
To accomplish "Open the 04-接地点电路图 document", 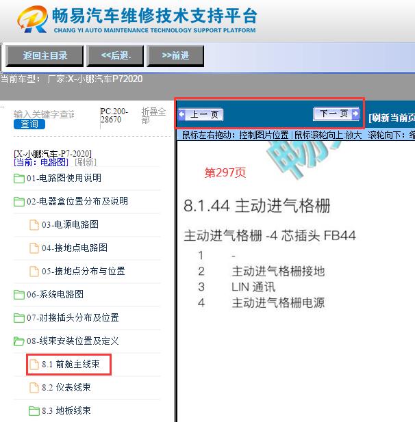I will point(75,248).
